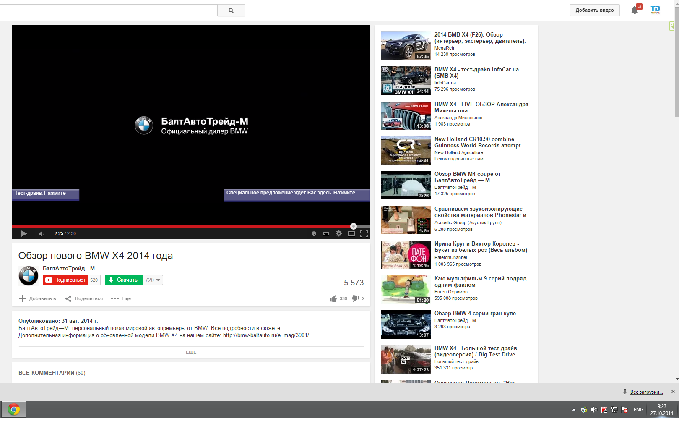Click the Chrome icon in the taskbar
Viewport: 679px width, 429px height.
pos(14,409)
